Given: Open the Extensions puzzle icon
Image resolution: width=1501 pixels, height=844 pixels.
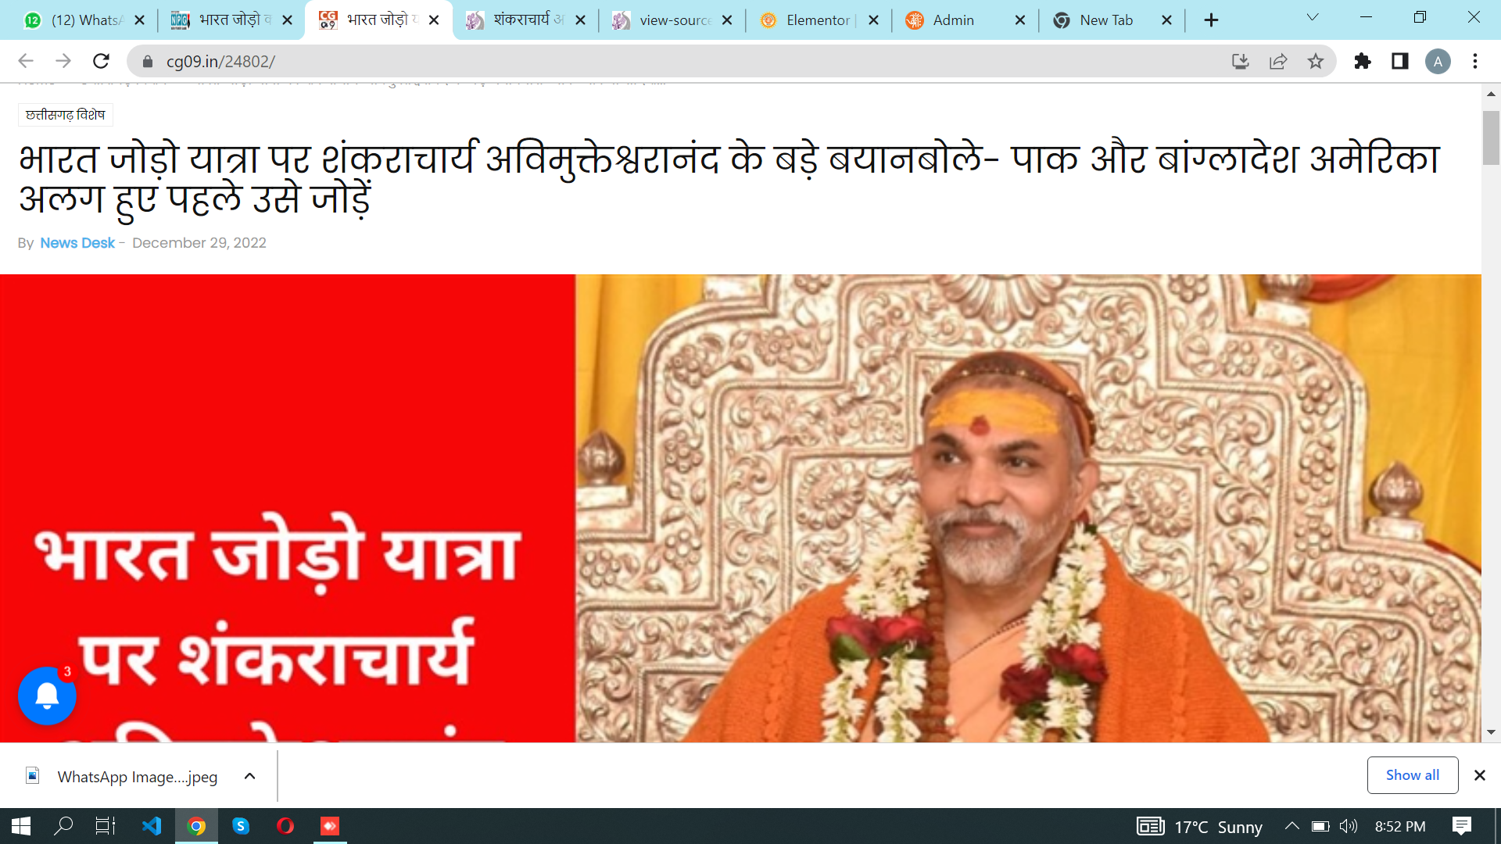Looking at the screenshot, I should (1363, 61).
